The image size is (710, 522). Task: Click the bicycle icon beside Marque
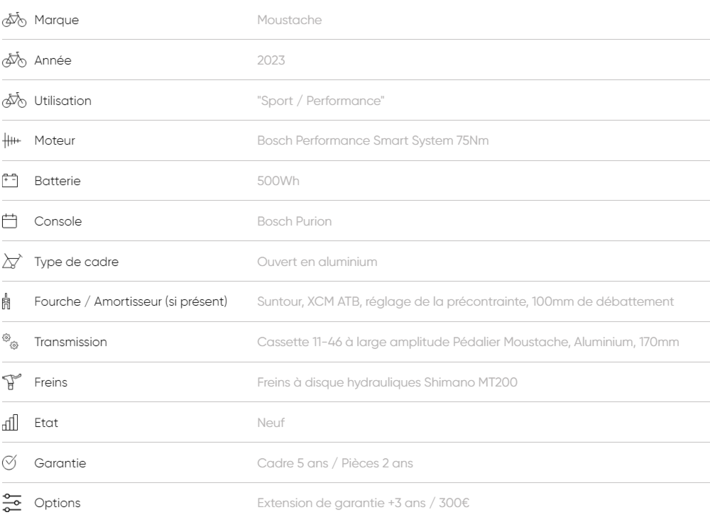(14, 20)
